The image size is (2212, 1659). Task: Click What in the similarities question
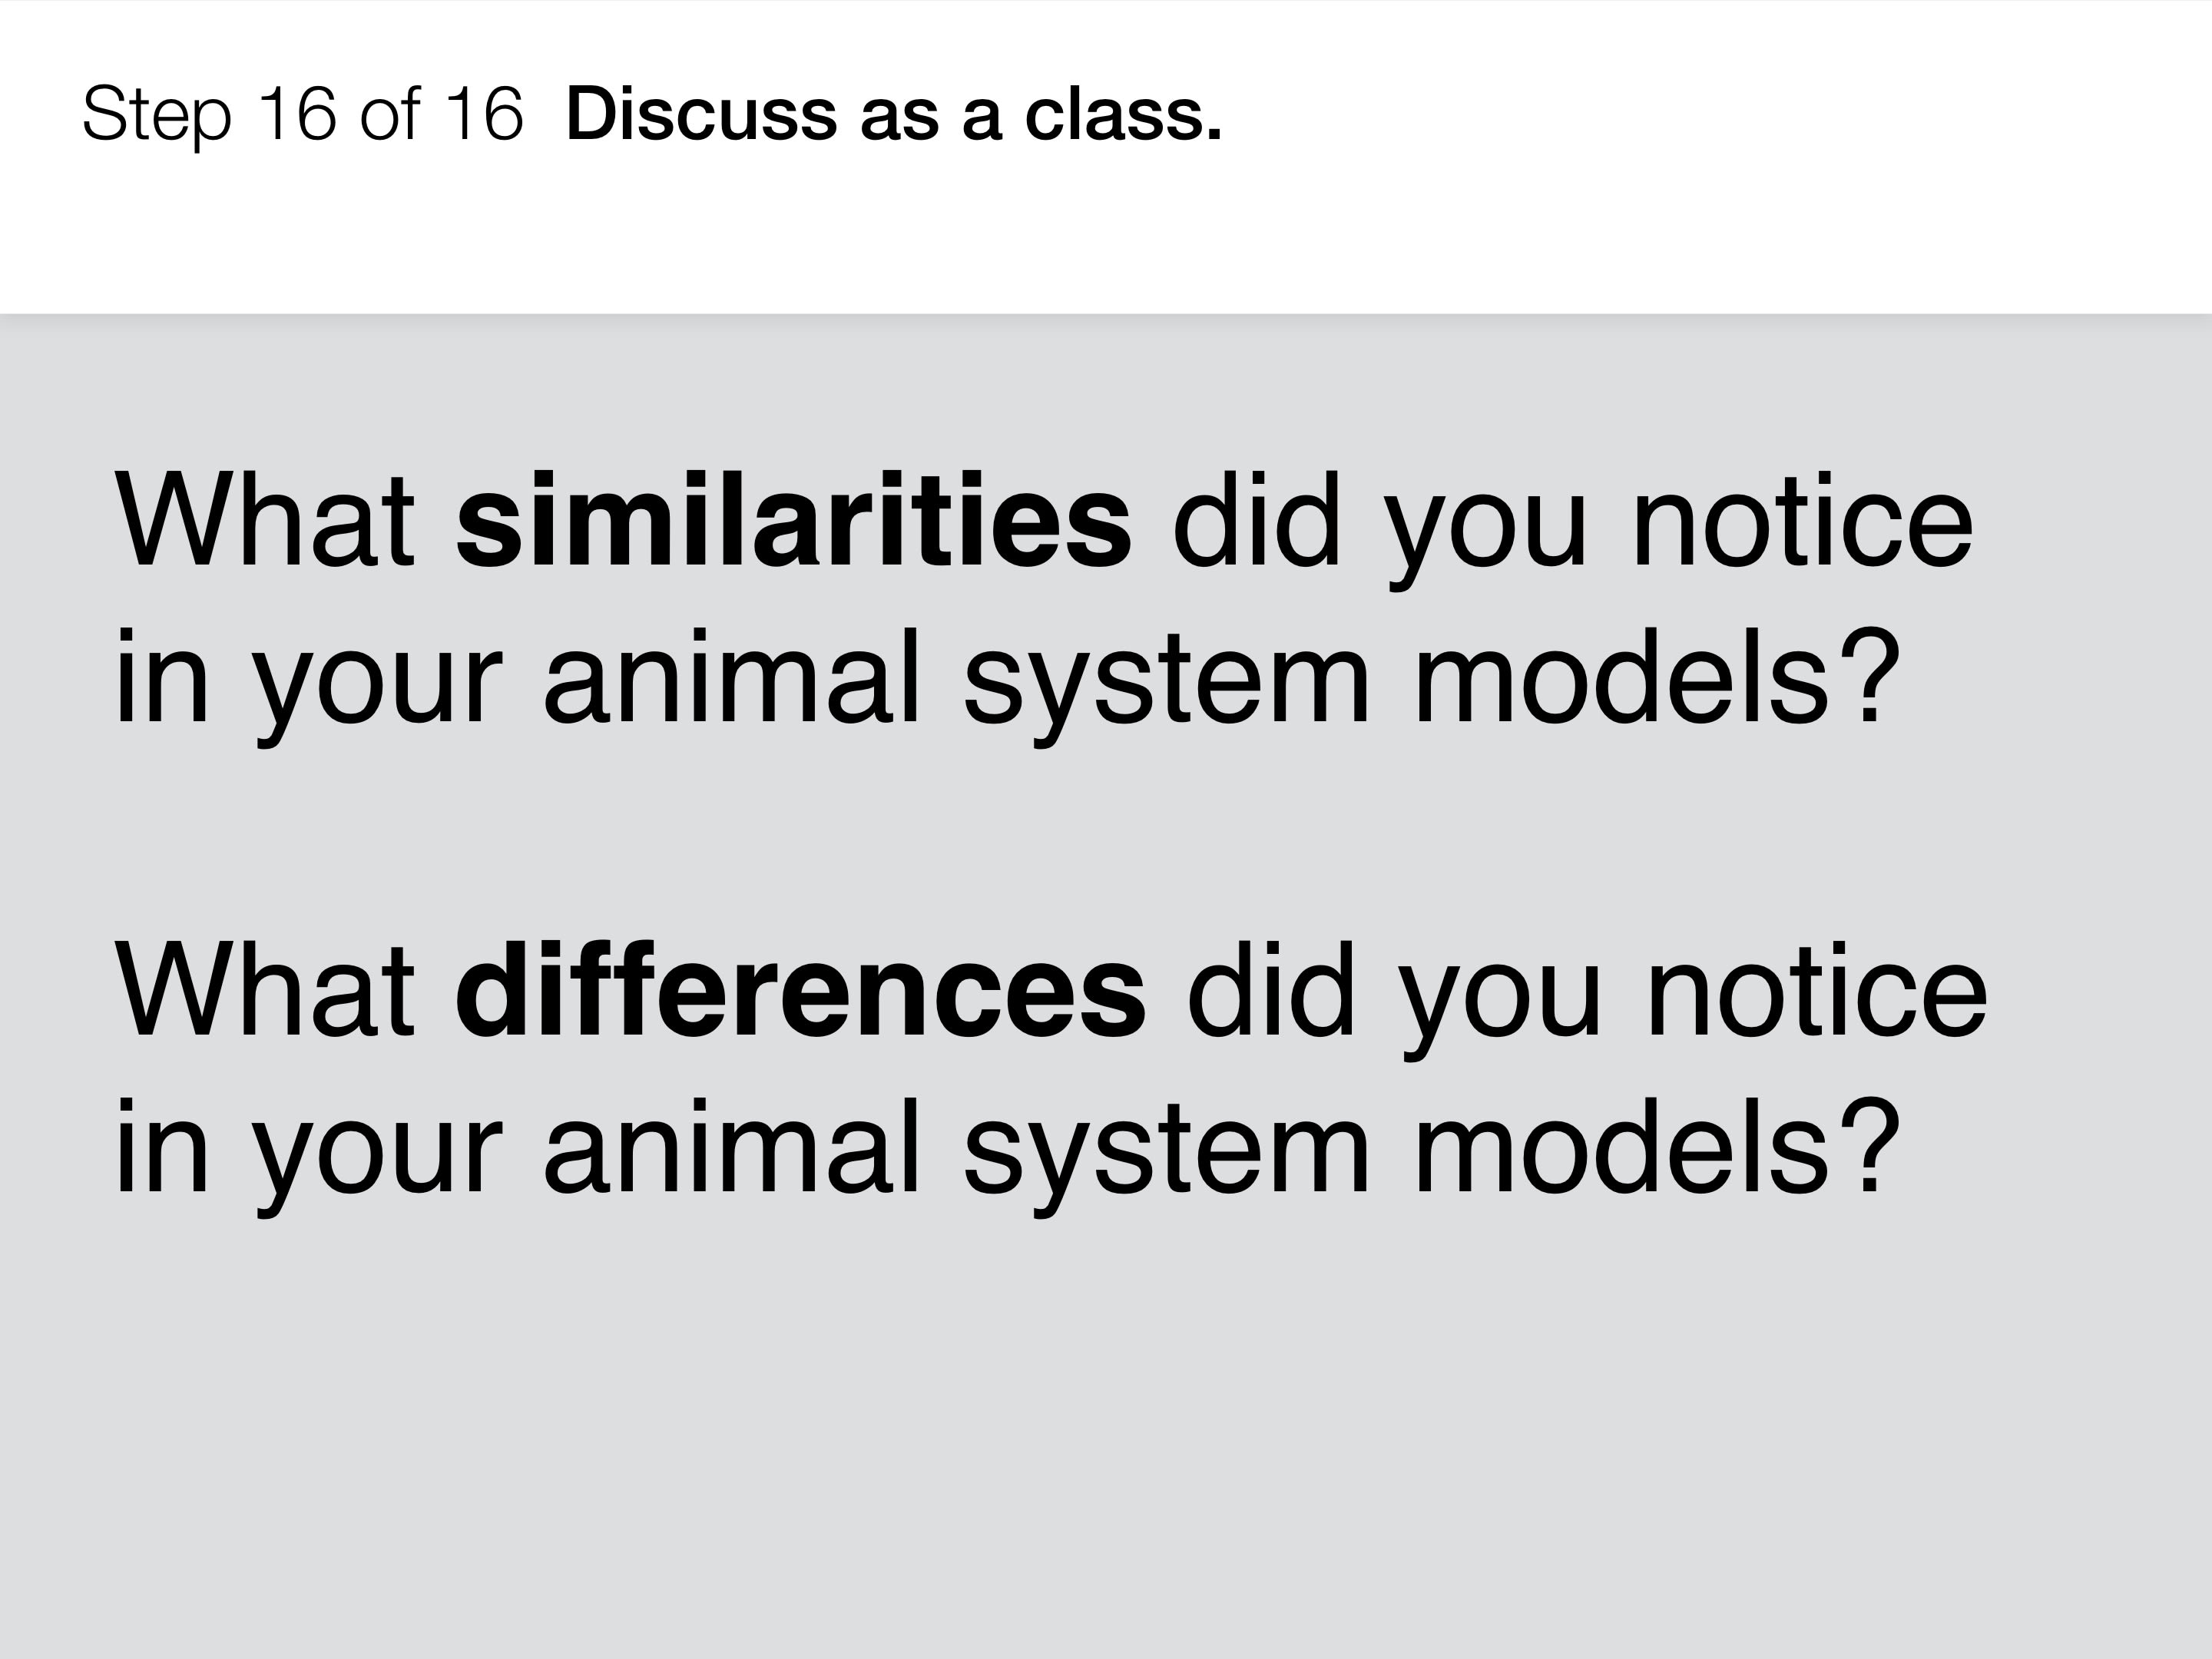(x=265, y=521)
